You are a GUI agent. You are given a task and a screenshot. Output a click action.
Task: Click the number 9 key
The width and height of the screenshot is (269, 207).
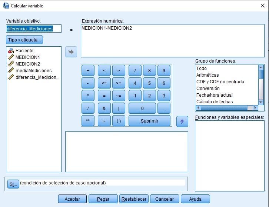pyautogui.click(x=164, y=70)
